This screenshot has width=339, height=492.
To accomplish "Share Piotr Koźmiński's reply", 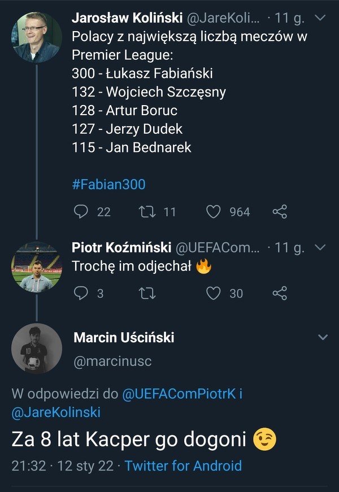I will 280,293.
